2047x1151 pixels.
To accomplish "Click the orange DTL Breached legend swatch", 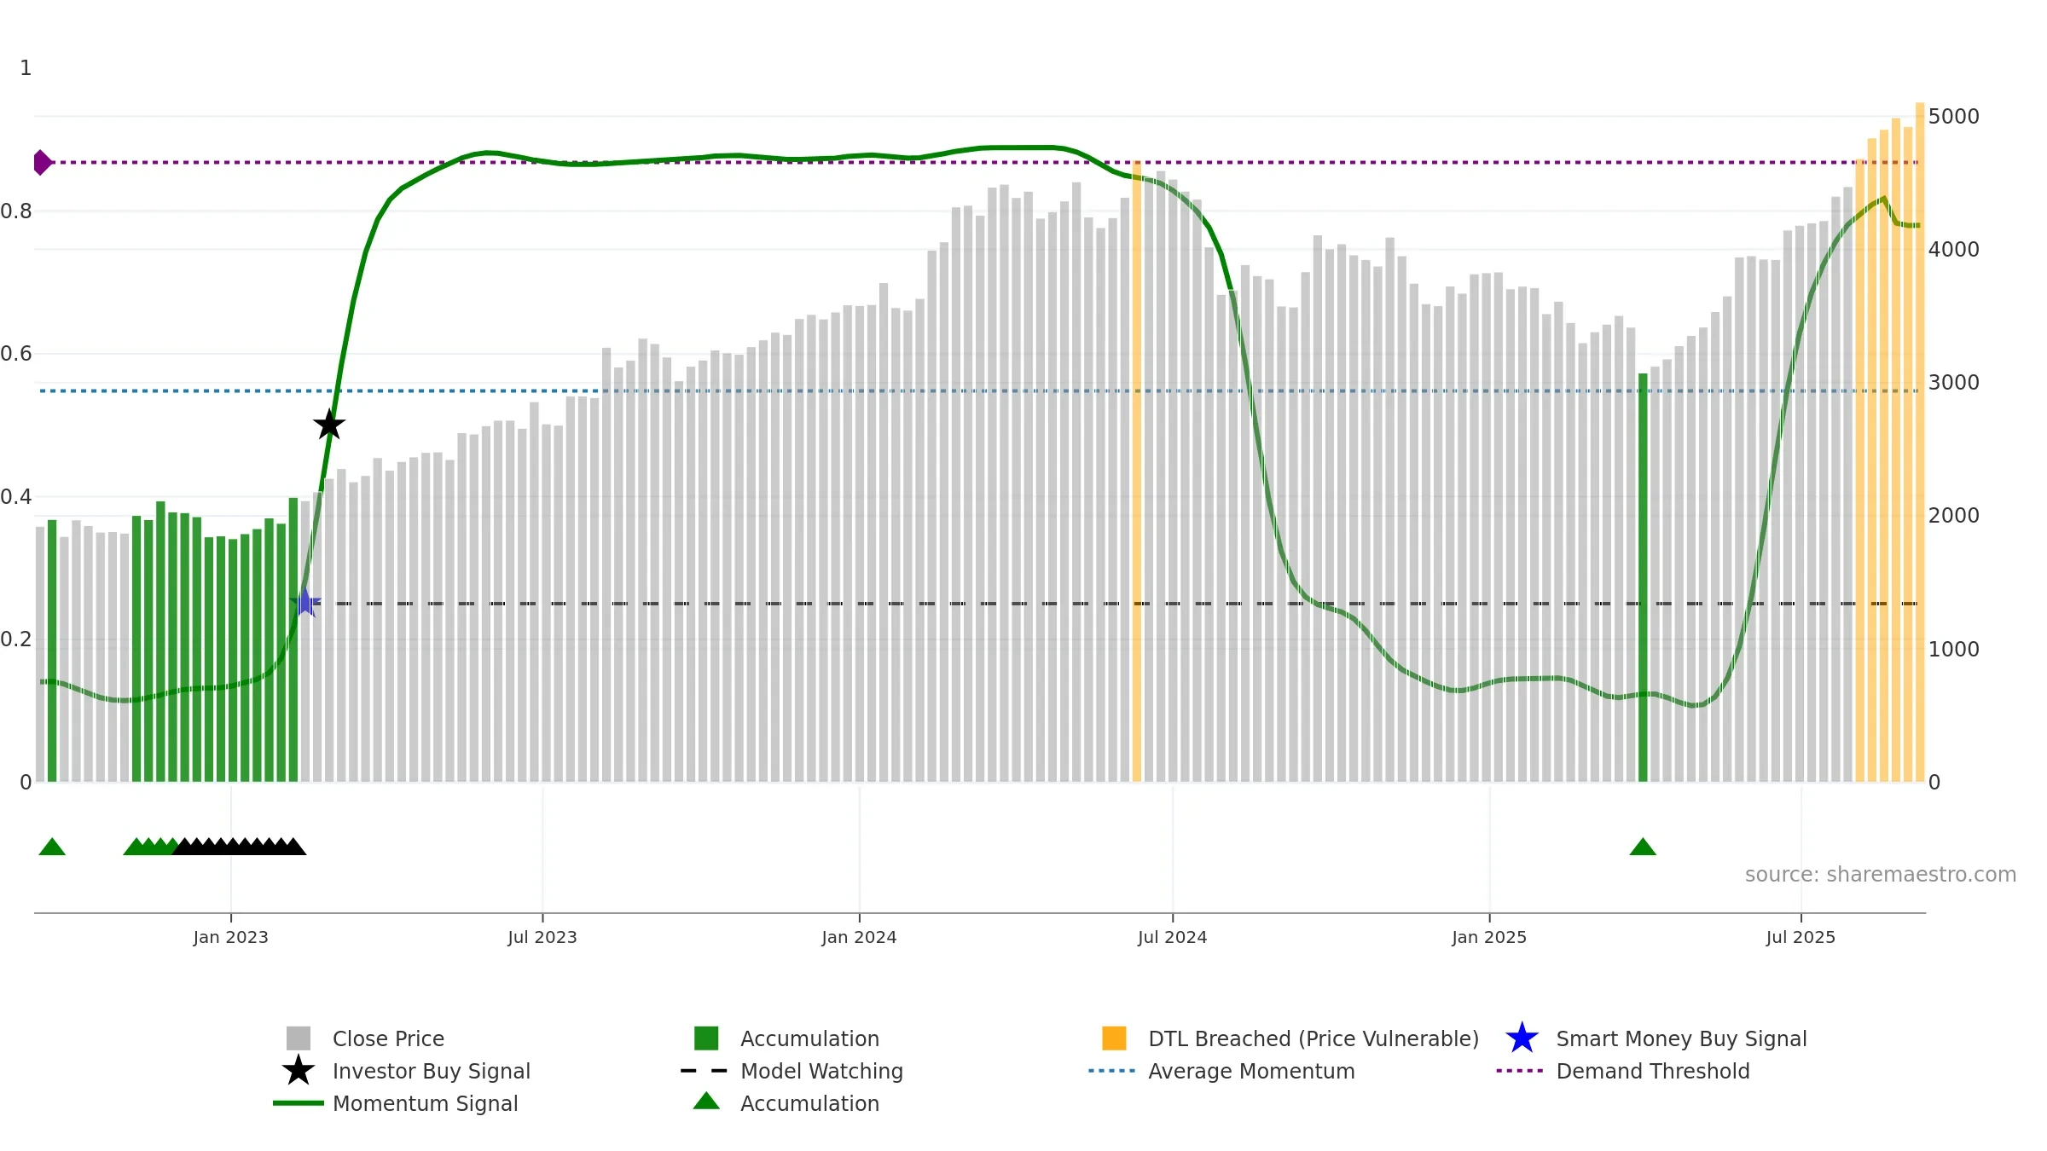I will click(1114, 1038).
